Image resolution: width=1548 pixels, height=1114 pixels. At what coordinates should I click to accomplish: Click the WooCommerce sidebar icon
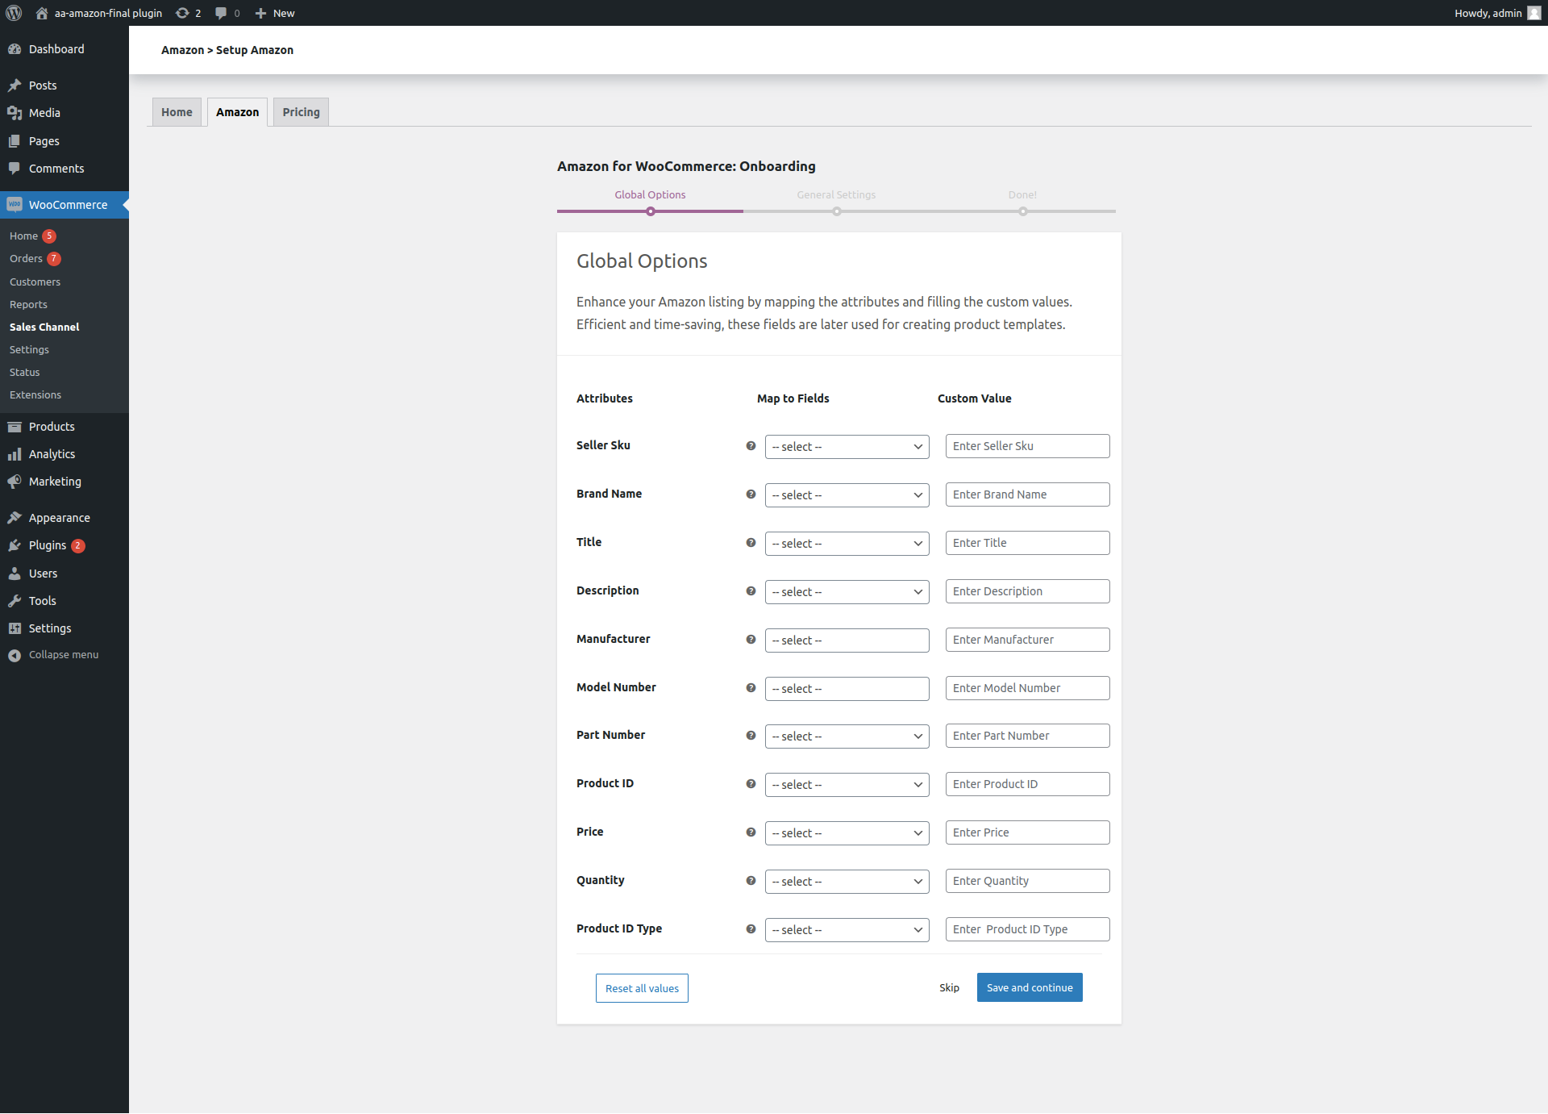point(15,205)
